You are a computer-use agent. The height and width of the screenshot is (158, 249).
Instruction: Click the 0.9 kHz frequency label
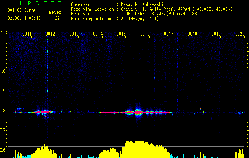[3, 91]
